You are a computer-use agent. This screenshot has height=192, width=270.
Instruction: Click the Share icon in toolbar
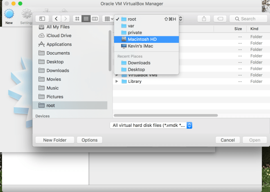[x=203, y=19]
